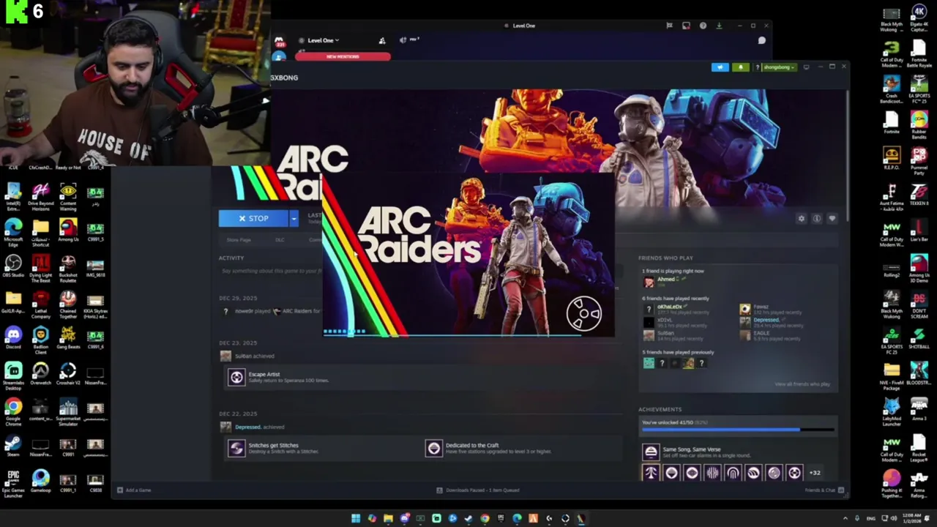The width and height of the screenshot is (937, 527).
Task: Open Supermarket Simulator desktop shortcut
Action: (68, 413)
